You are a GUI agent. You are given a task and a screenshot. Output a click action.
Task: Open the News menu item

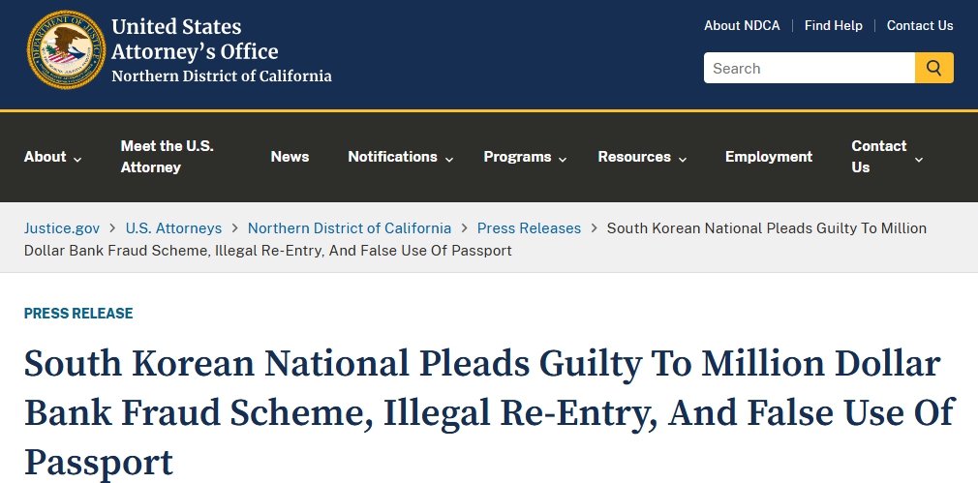tap(290, 157)
